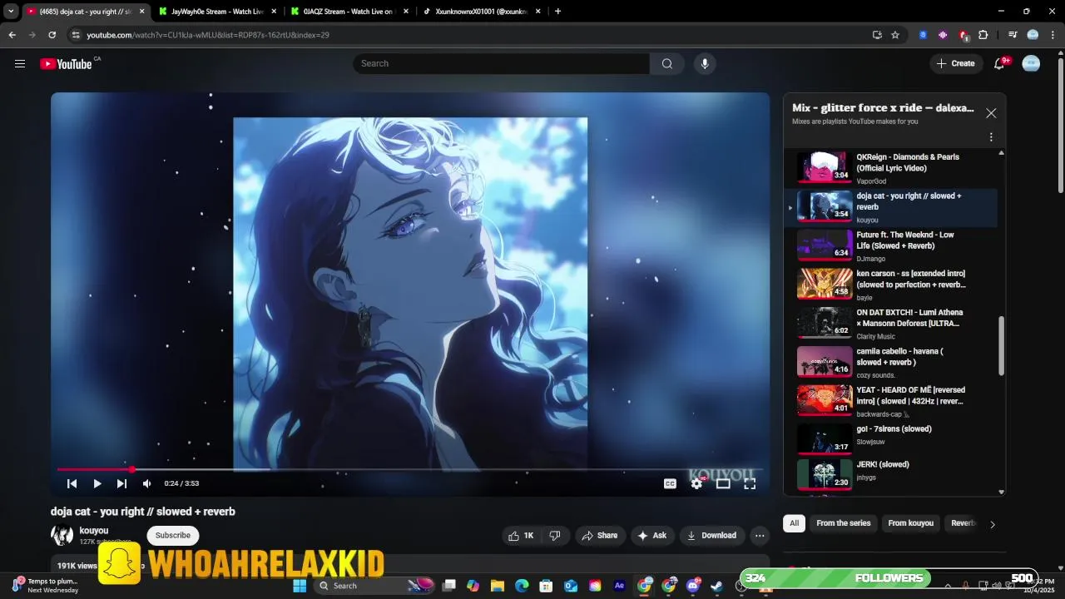1065x599 pixels.
Task: Play JERK! (slowed) from the playlist
Action: 890,474
